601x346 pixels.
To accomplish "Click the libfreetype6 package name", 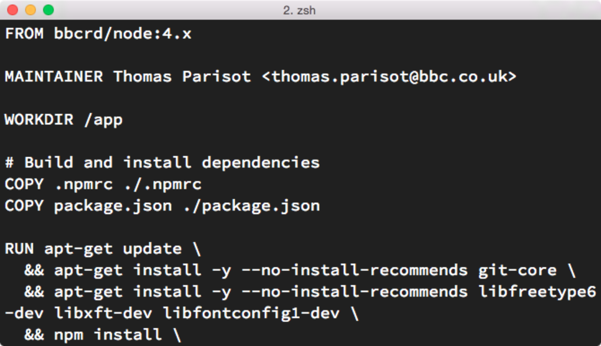I will [537, 291].
